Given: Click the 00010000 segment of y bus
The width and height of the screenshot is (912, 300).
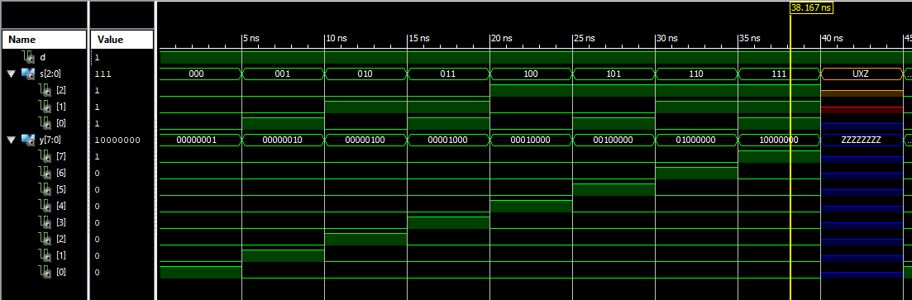Looking at the screenshot, I should [531, 140].
